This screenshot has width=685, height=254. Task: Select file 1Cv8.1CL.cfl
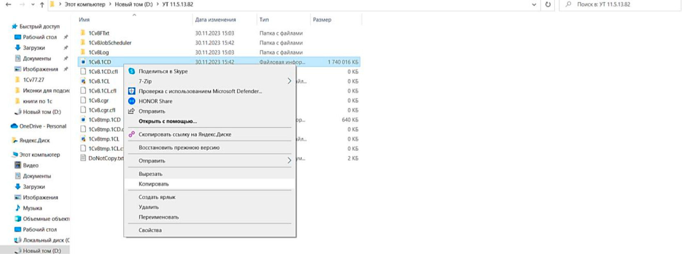coord(102,91)
